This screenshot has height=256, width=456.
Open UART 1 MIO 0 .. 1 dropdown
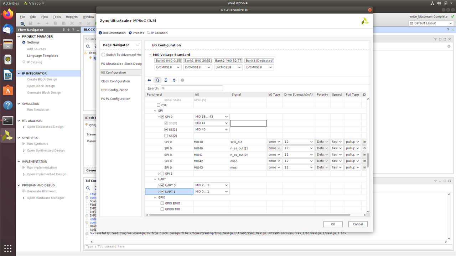tap(211, 192)
